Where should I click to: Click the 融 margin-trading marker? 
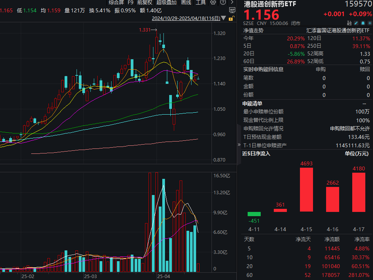coord(349,23)
